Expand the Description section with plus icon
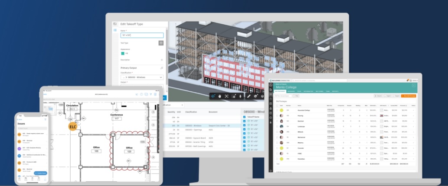 [x=162, y=60]
